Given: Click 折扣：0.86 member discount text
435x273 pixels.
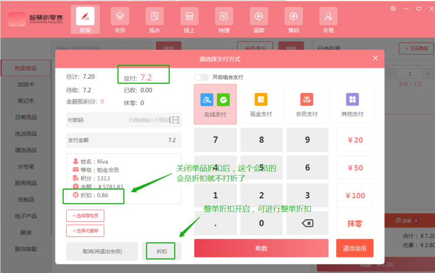Looking at the screenshot, I should click(94, 195).
